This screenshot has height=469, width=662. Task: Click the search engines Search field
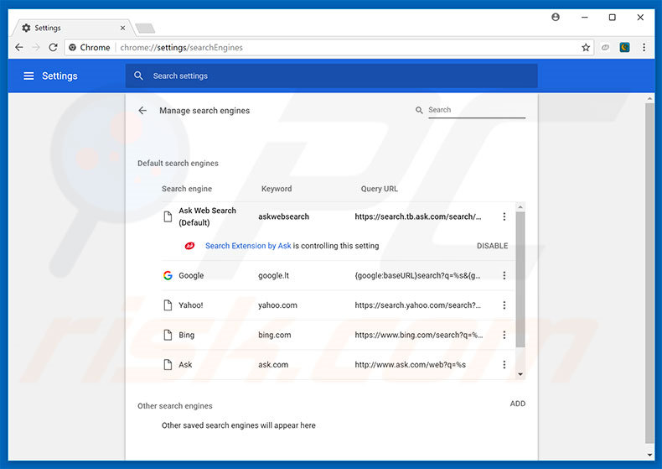pos(477,110)
